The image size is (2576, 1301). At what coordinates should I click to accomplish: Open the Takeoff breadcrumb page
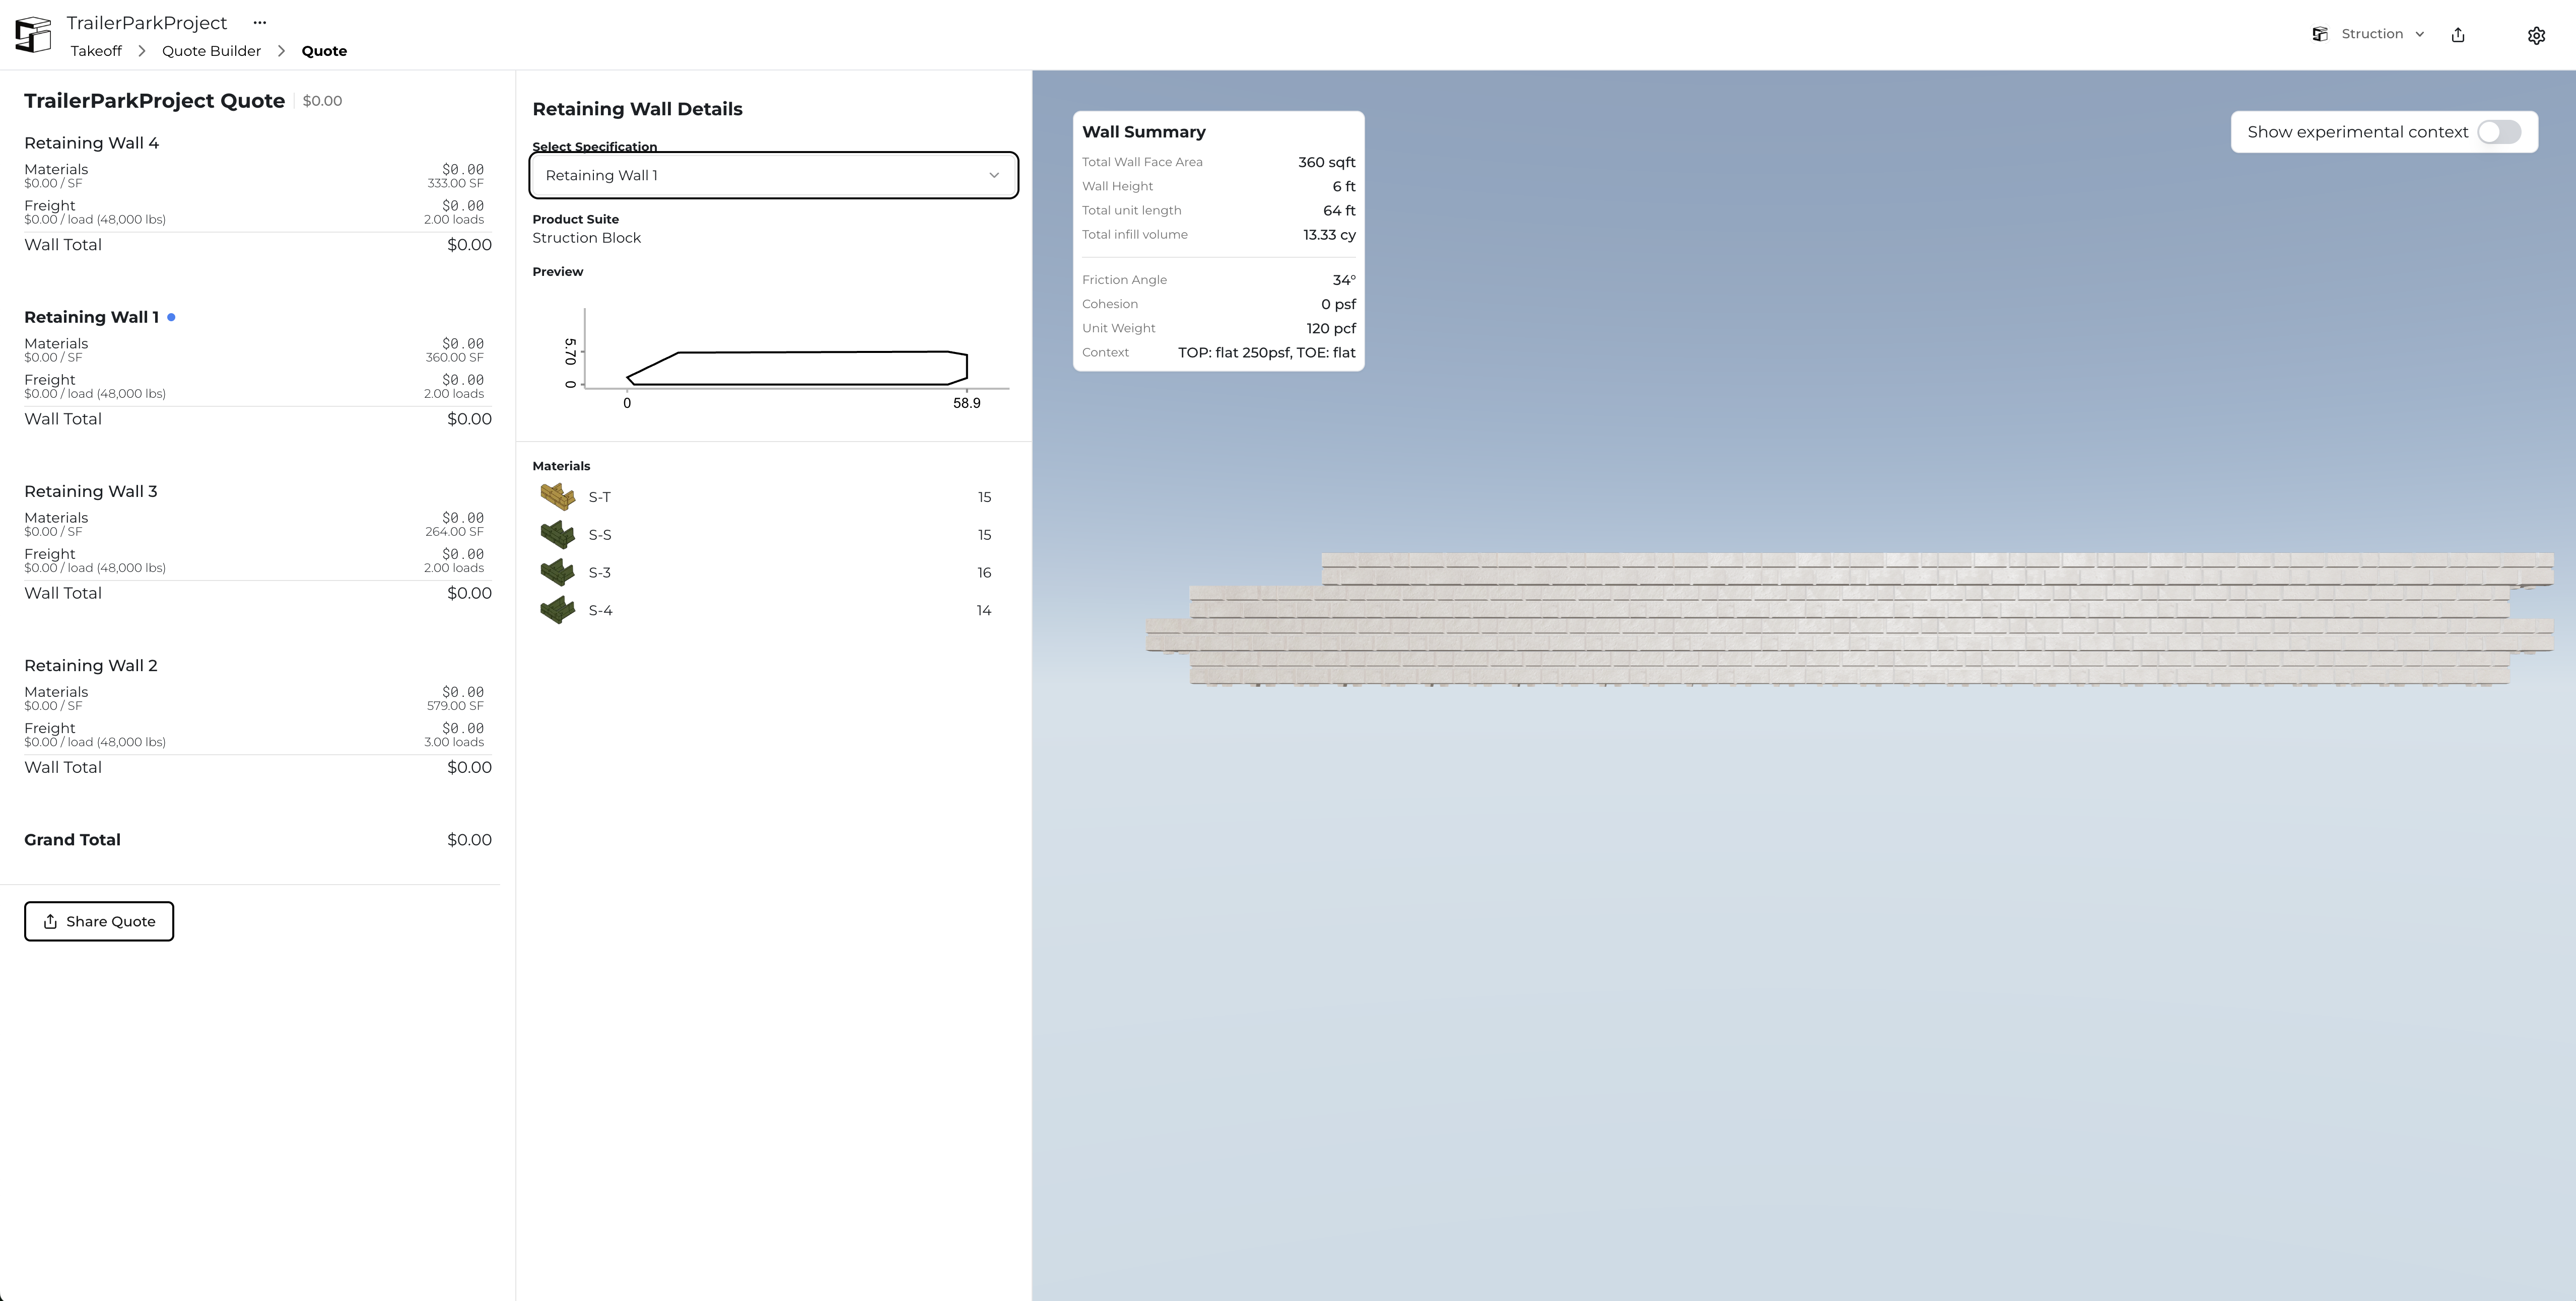click(95, 50)
